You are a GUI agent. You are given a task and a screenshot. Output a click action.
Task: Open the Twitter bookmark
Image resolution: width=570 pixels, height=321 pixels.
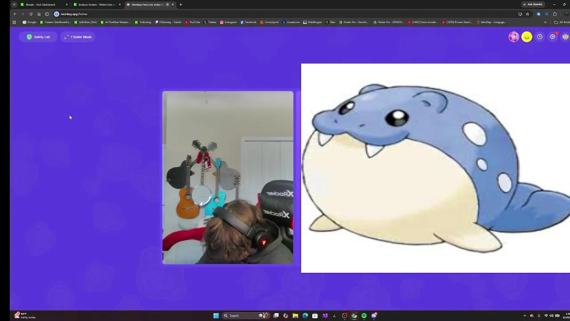point(210,22)
